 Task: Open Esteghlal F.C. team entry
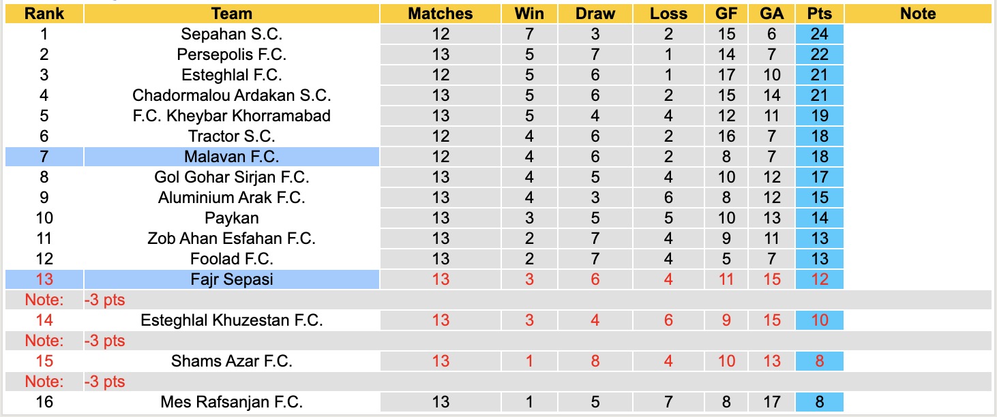(x=231, y=75)
